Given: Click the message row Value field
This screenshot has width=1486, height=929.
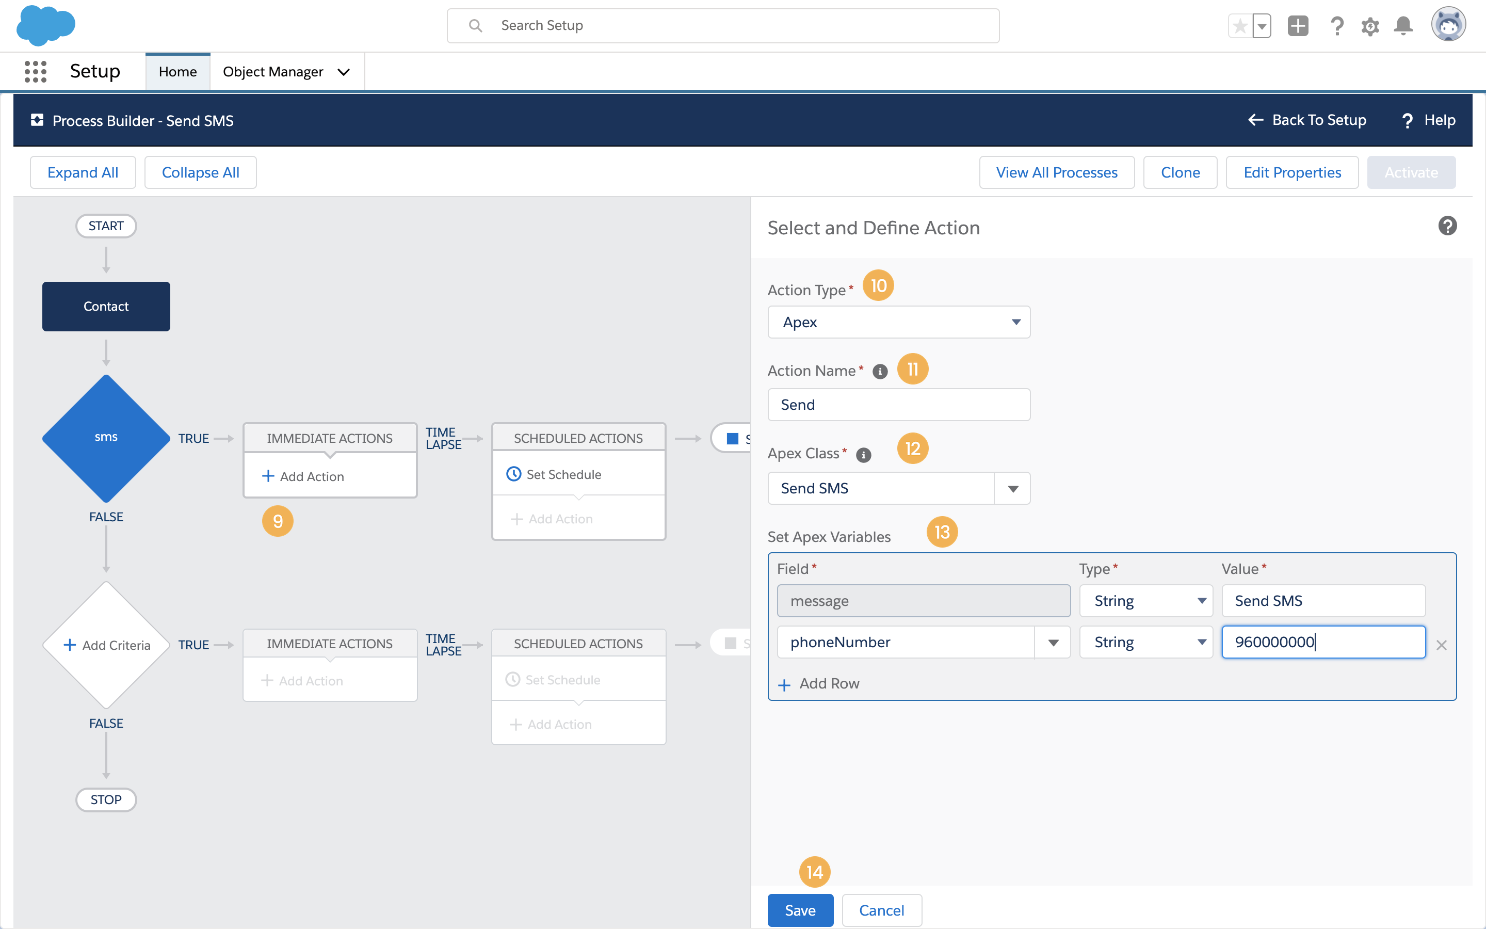Looking at the screenshot, I should pos(1323,600).
